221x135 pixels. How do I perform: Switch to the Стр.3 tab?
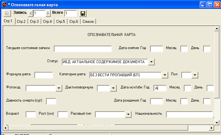[34, 22]
